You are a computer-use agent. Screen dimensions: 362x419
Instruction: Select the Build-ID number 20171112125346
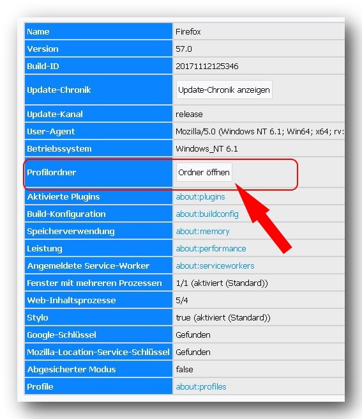pos(207,67)
